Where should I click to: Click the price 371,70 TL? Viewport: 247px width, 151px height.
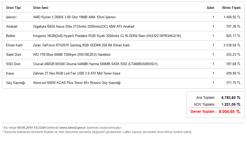(233, 83)
